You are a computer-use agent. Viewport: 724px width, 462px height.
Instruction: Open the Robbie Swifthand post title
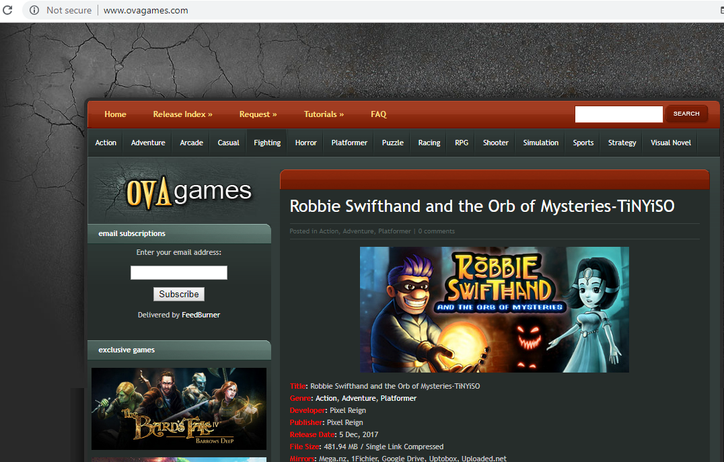(x=482, y=206)
